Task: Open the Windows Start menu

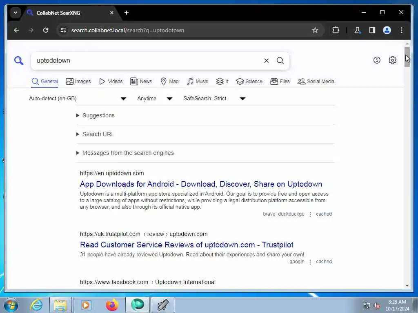Action: (11, 305)
